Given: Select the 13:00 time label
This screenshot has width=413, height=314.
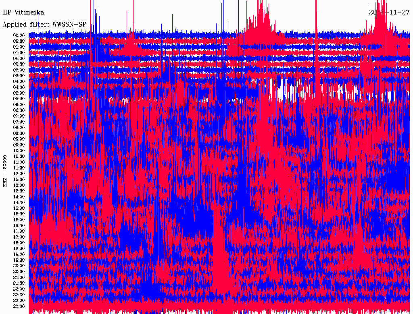Looking at the screenshot, I should click(x=19, y=185).
